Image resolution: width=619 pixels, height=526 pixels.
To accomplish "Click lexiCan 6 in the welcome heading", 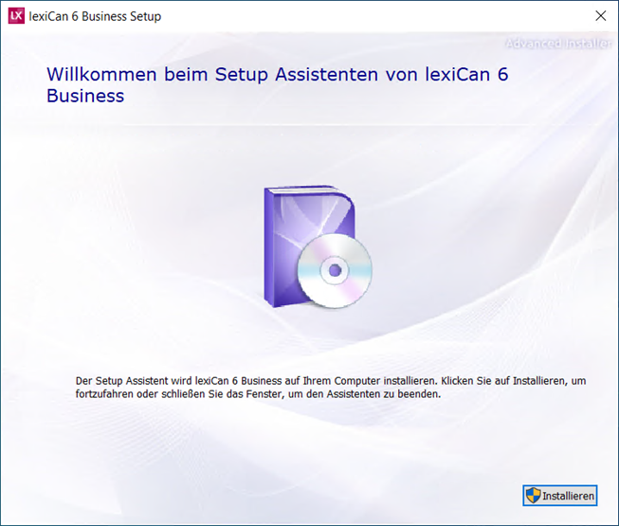I will click(x=466, y=74).
